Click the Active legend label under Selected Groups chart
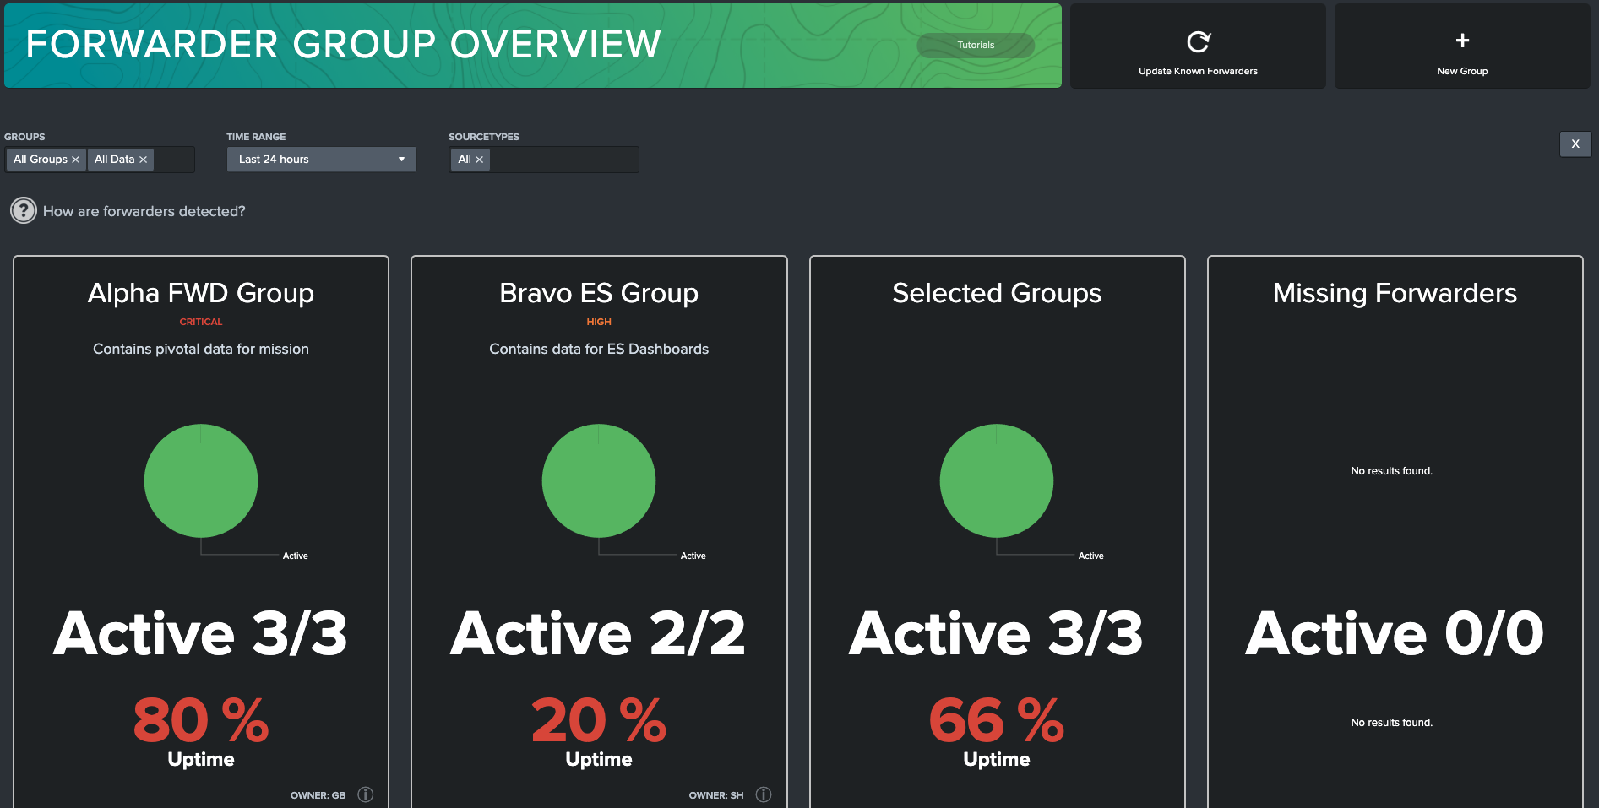 1090,556
